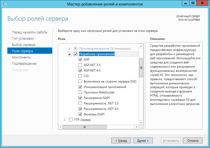Toggle the ASP checkbox
210x148 pixels.
click(x=80, y=60)
